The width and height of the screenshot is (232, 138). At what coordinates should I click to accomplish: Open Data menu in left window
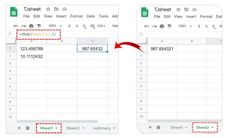point(90,16)
